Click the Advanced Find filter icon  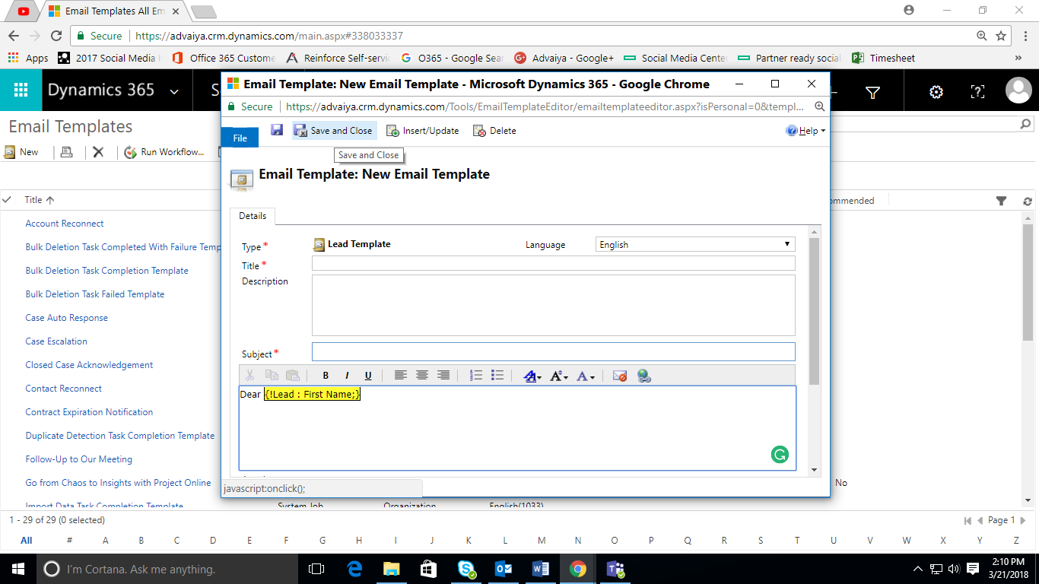(x=873, y=92)
